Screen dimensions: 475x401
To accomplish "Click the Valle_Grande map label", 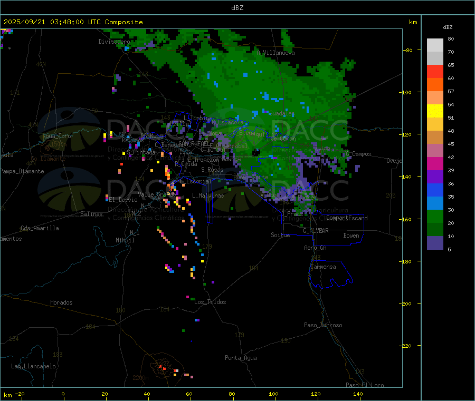I will (x=157, y=194).
